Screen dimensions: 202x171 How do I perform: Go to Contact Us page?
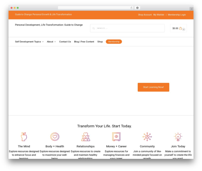[x=65, y=42]
